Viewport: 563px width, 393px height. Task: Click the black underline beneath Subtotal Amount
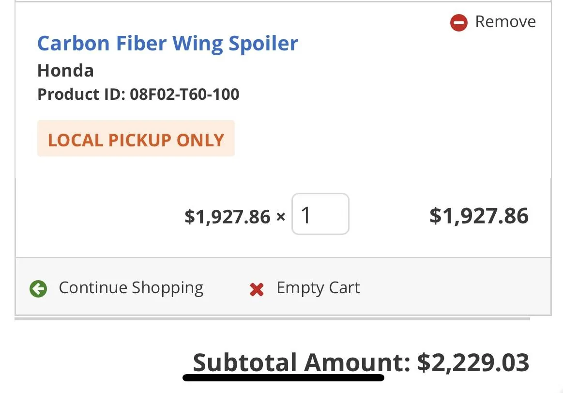tap(283, 377)
